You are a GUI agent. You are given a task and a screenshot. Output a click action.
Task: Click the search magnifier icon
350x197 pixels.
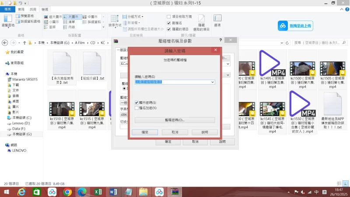[x=344, y=42]
